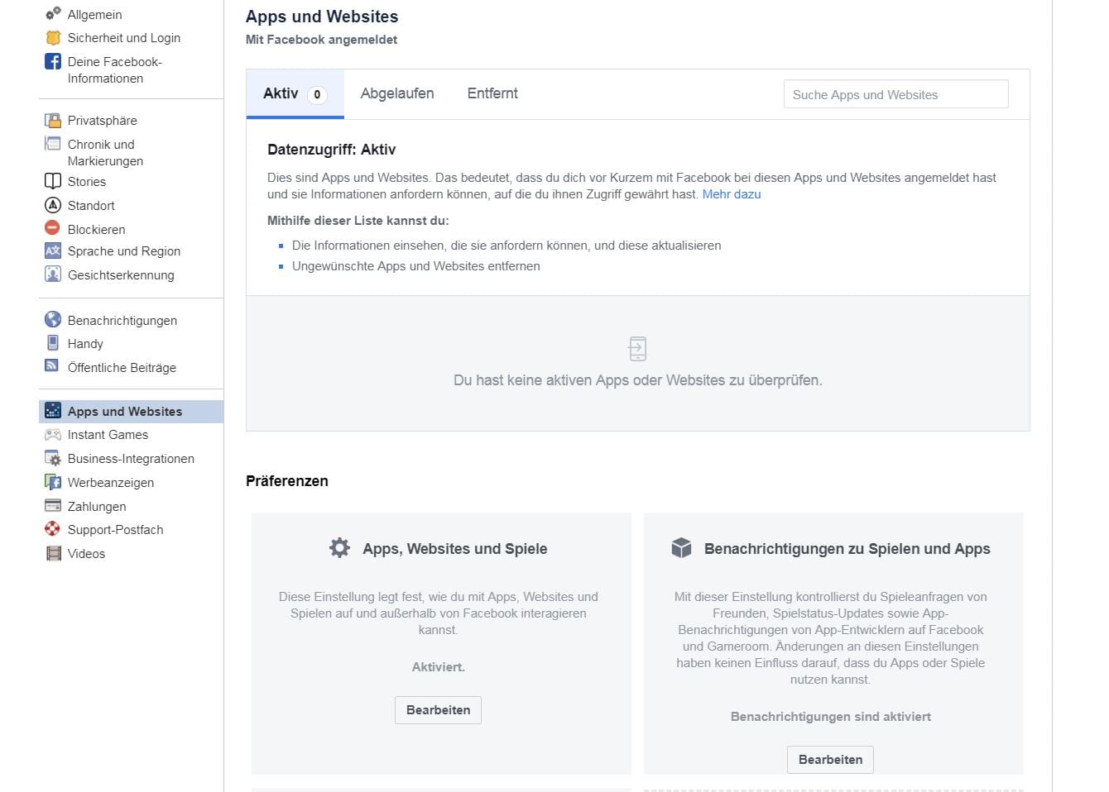Open Videos settings in sidebar
This screenshot has height=792, width=1109.
86,554
